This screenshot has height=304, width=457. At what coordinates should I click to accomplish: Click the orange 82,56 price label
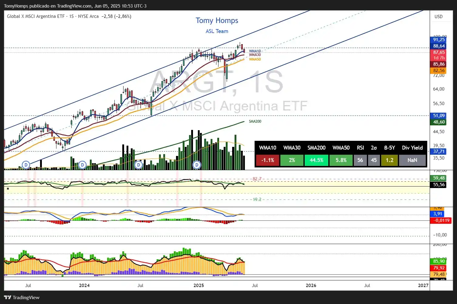(438, 71)
